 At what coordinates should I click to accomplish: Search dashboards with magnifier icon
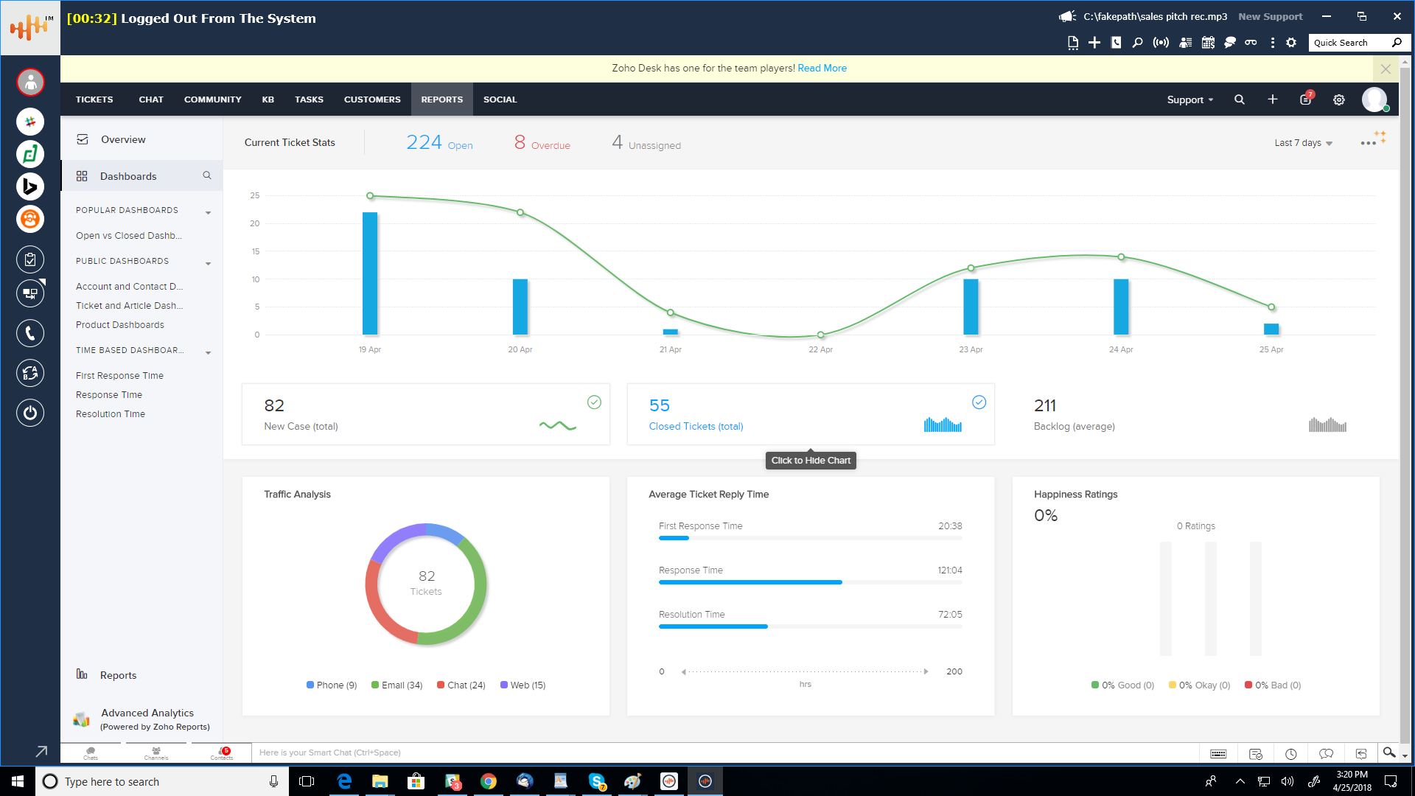(x=207, y=175)
